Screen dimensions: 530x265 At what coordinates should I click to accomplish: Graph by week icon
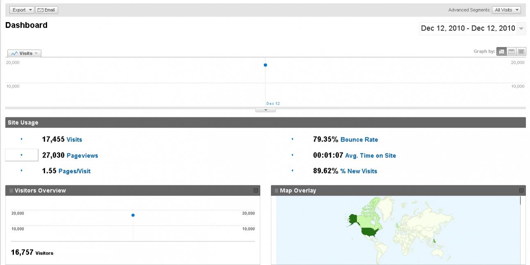[512, 51]
